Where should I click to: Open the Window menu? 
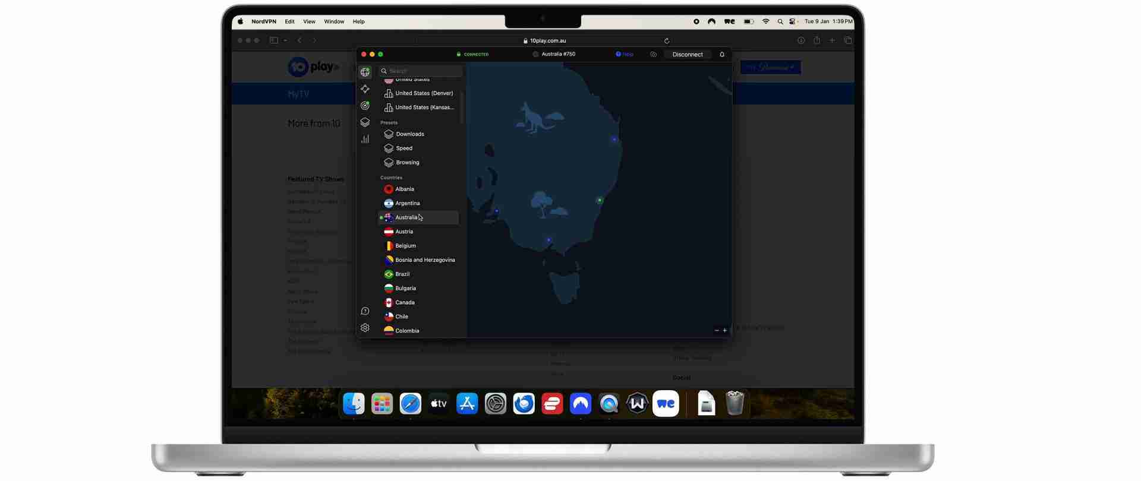(334, 21)
